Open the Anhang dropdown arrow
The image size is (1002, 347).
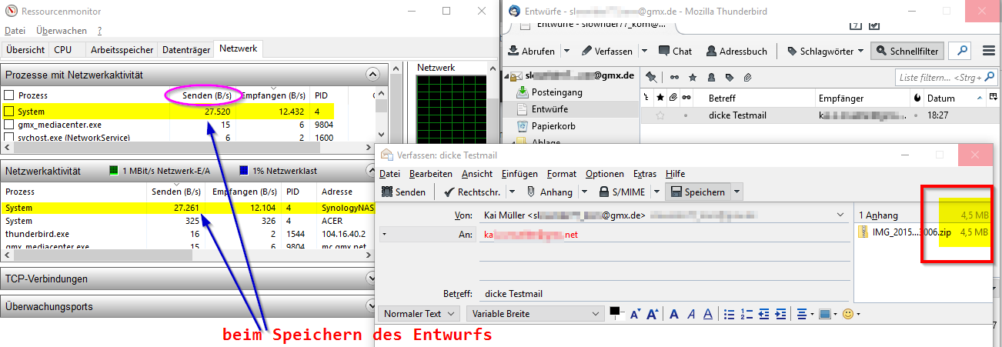(583, 192)
